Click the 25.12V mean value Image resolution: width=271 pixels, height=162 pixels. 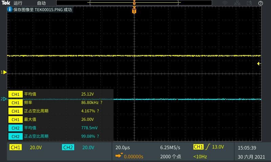[x=87, y=94]
